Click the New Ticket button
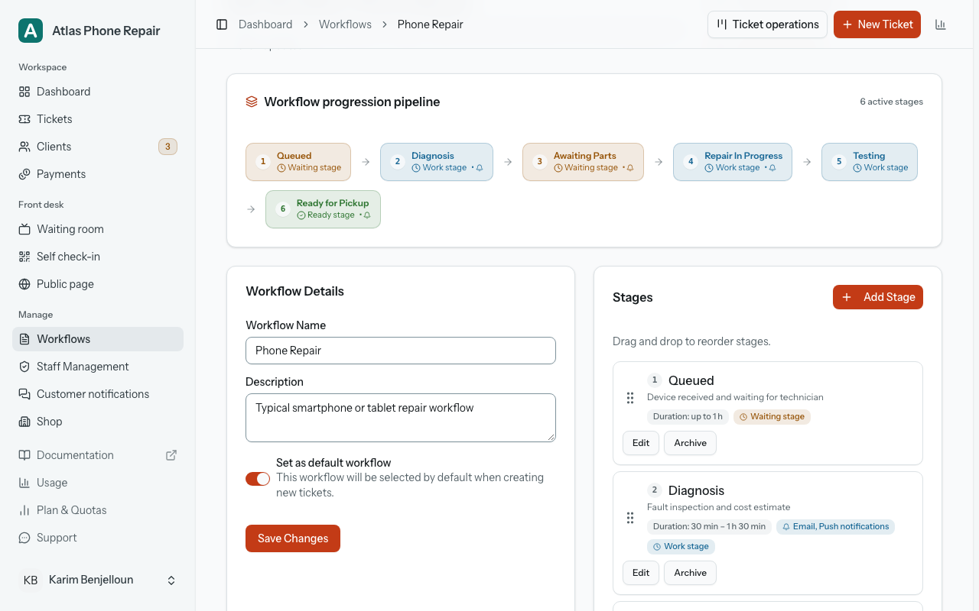Screen dimensions: 979x611 pos(877,24)
